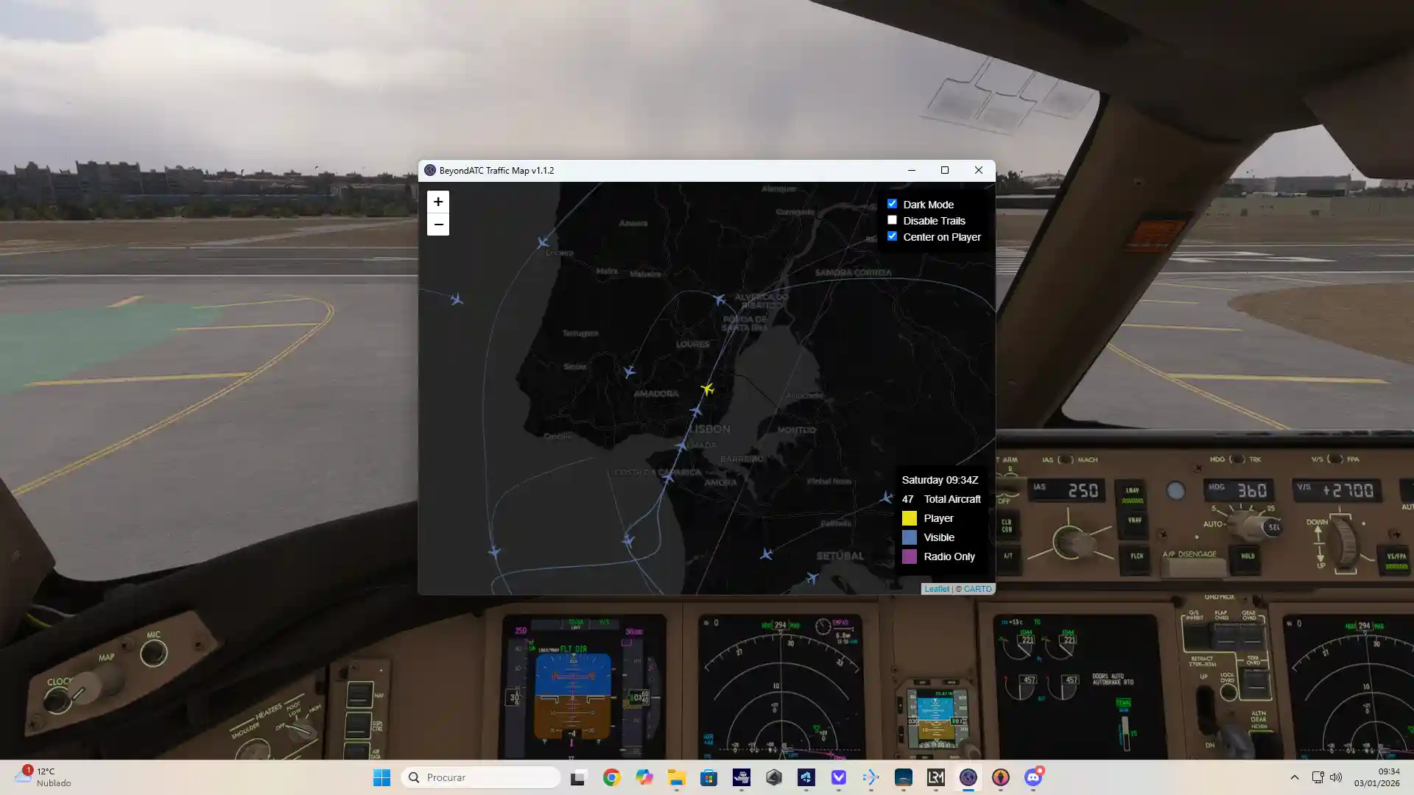Open File Explorer from the taskbar
Screen dimensions: 1414x795
click(x=676, y=777)
